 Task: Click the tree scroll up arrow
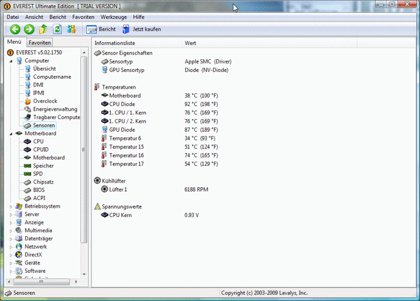click(x=84, y=52)
